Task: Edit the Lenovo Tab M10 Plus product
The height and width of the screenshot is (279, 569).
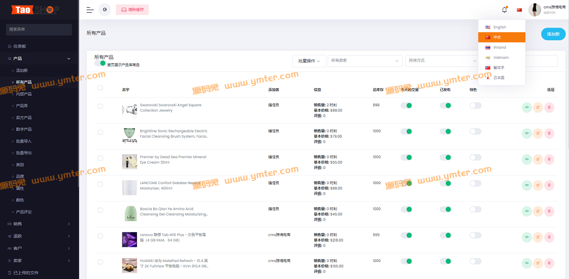Action: pos(538,237)
